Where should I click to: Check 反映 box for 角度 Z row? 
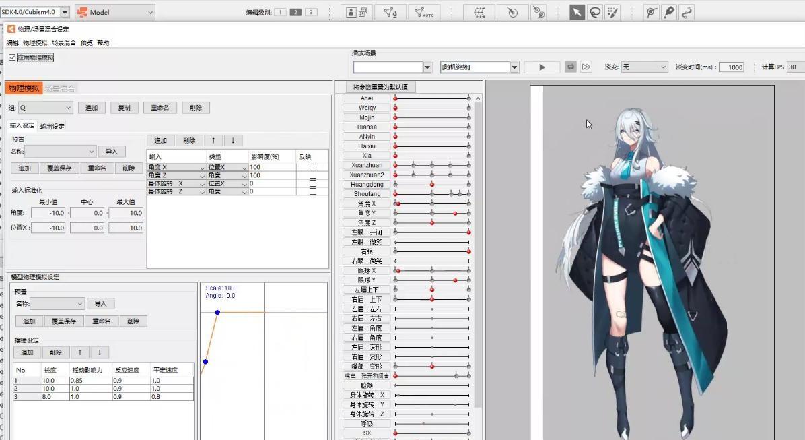point(313,175)
